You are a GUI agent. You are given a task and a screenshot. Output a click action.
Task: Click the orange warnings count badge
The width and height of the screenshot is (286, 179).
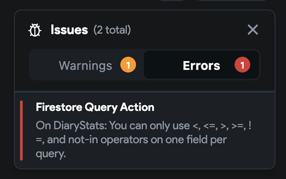coord(128,65)
